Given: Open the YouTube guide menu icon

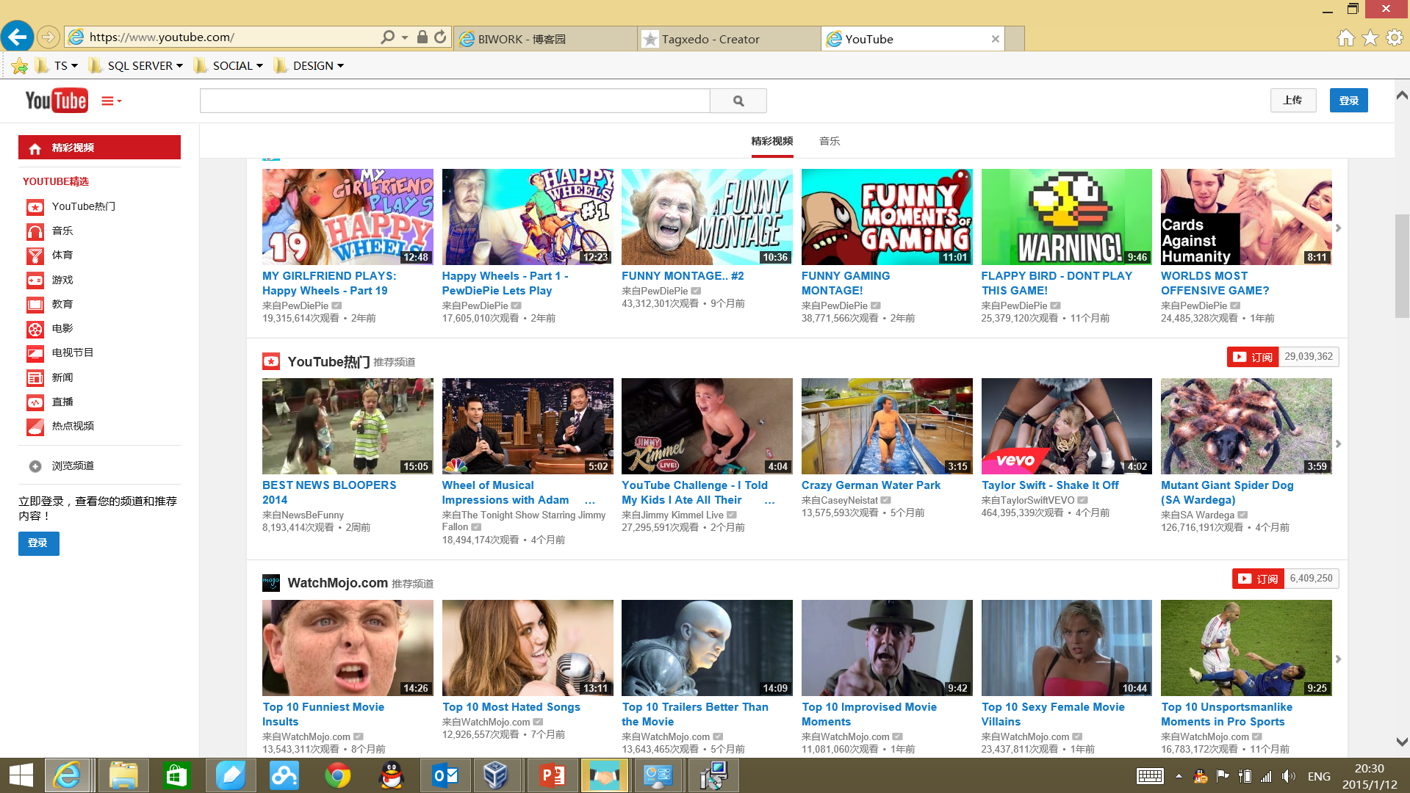Looking at the screenshot, I should click(x=111, y=101).
